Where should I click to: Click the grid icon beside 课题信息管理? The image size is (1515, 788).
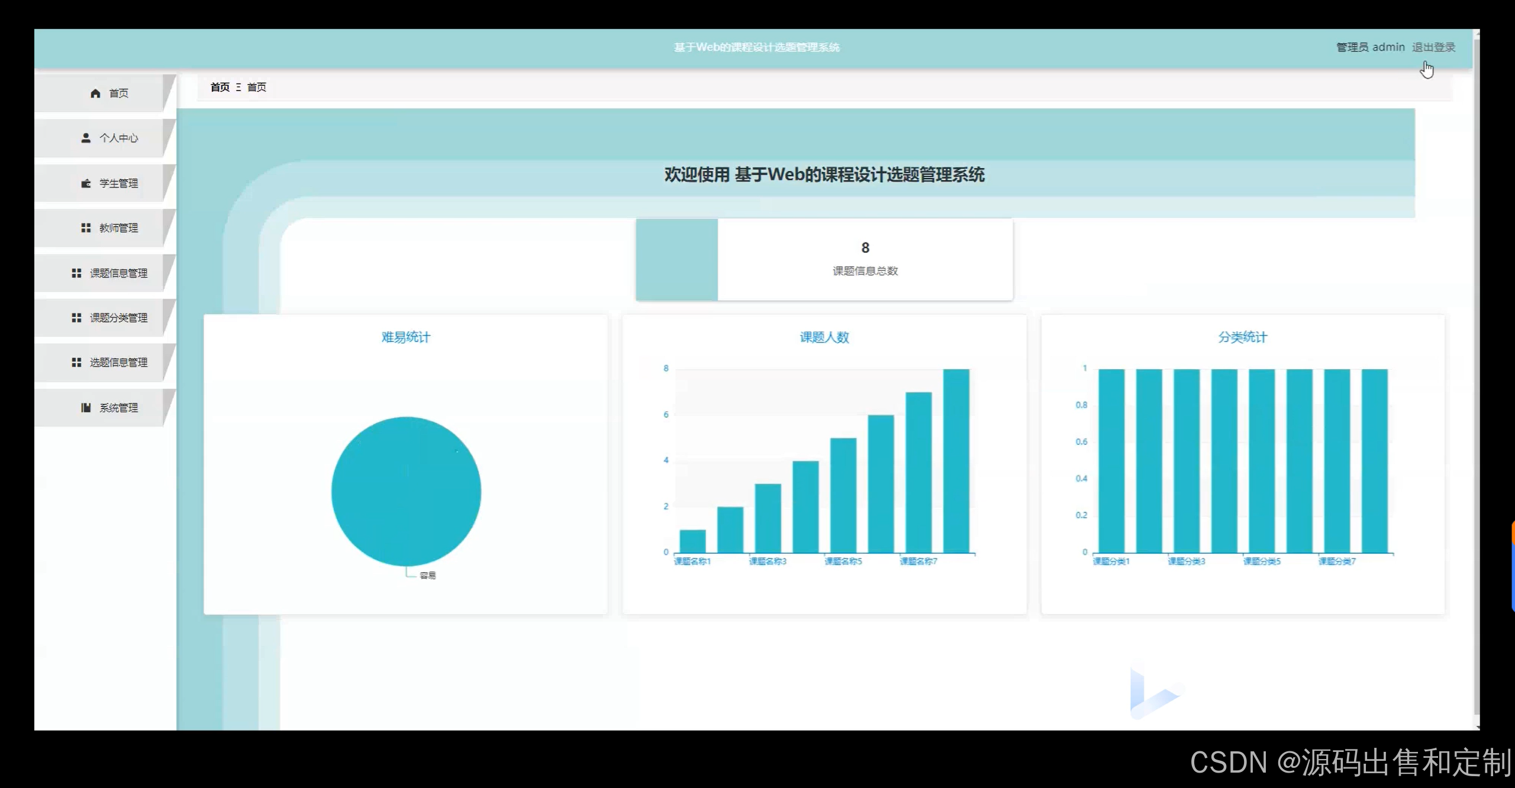point(76,273)
